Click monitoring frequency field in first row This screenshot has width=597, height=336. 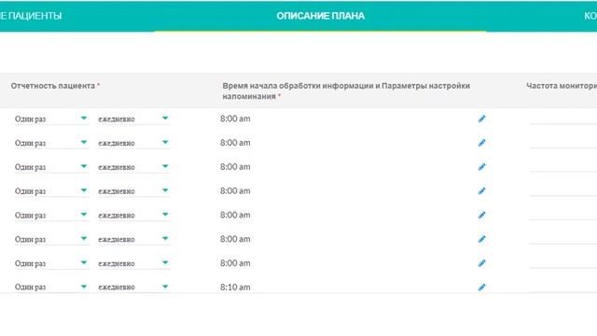click(x=563, y=119)
